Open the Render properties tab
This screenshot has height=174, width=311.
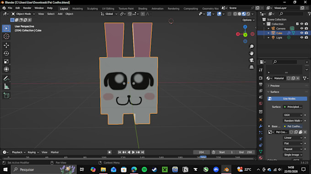click(261, 78)
